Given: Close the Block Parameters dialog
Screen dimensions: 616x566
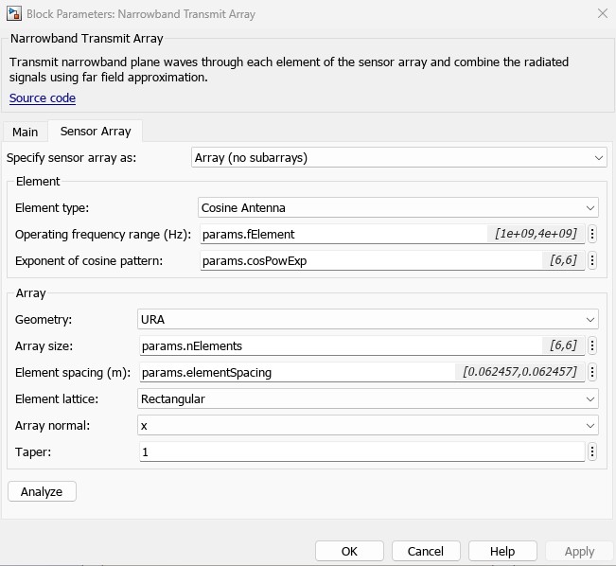Looking at the screenshot, I should 603,14.
